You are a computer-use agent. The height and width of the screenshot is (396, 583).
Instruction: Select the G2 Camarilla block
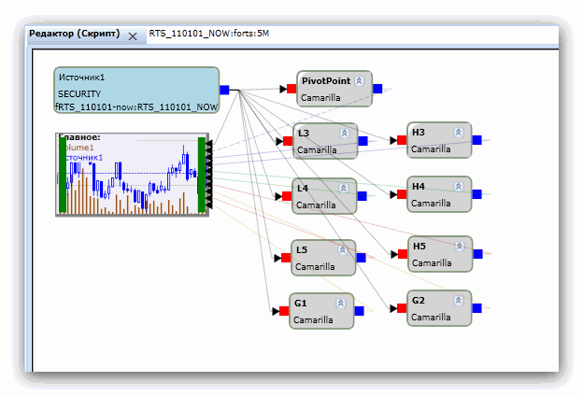[439, 308]
